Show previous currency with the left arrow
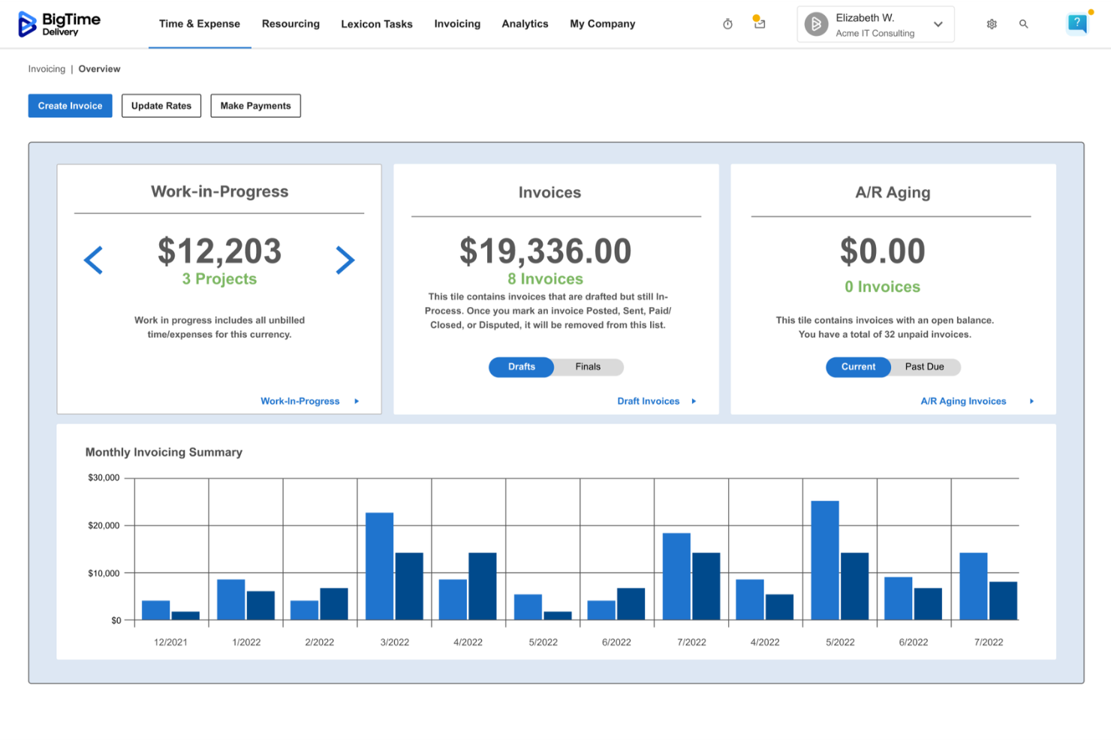 coord(93,260)
